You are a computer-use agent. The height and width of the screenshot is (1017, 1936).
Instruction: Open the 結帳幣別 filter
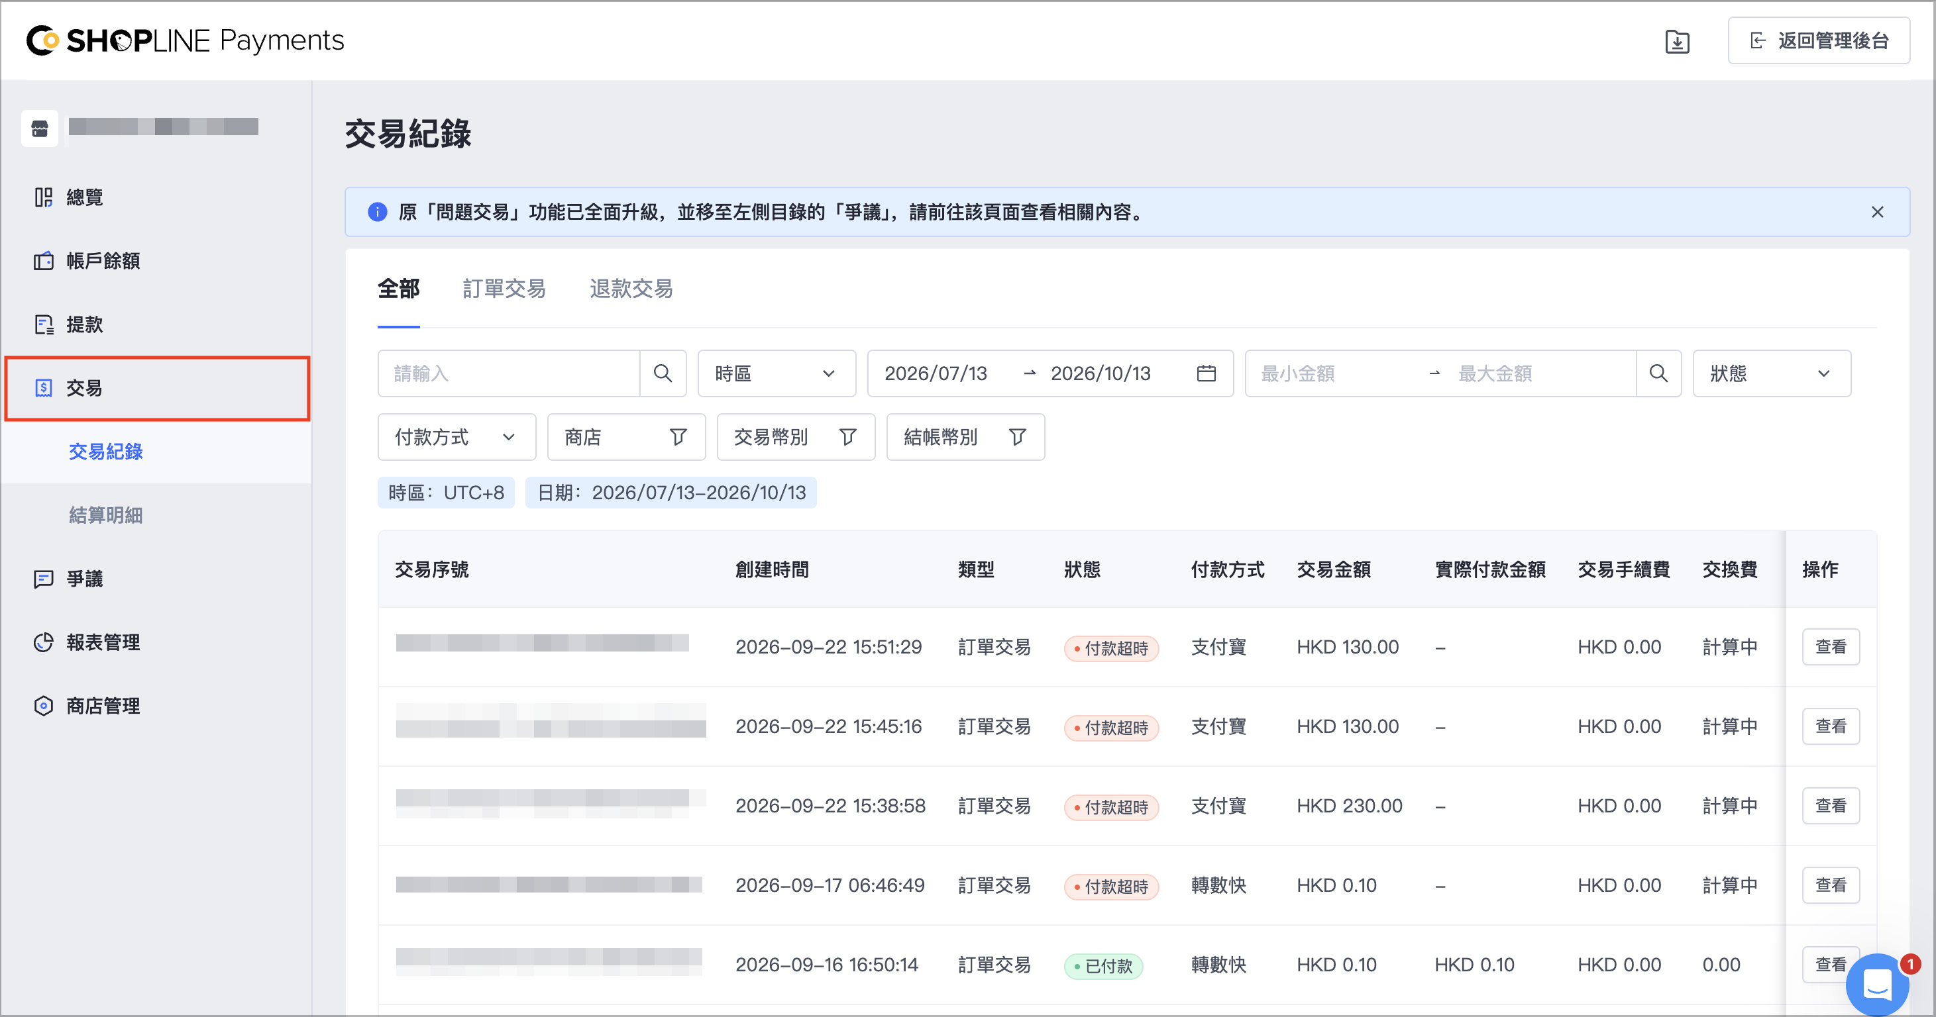click(x=966, y=437)
